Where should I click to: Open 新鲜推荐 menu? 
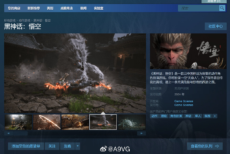click(x=34, y=8)
